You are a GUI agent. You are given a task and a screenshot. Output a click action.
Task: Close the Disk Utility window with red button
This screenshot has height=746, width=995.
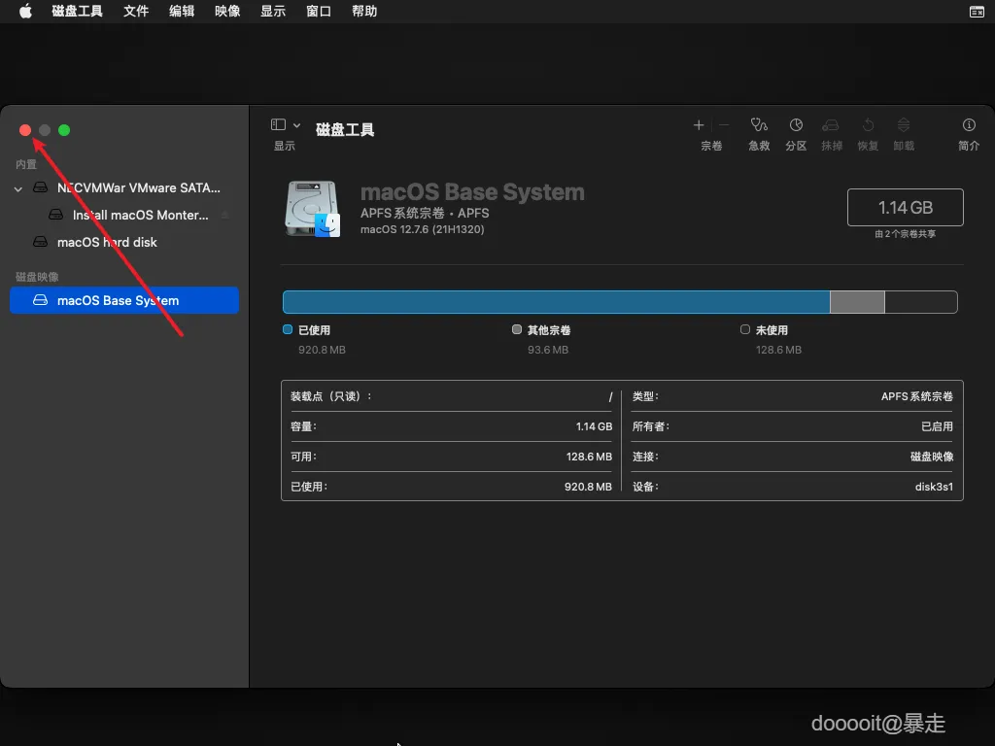click(x=25, y=130)
